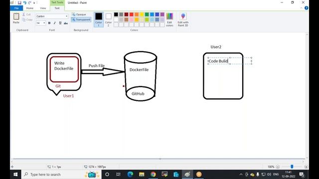Click the red Git label
This screenshot has width=319, height=179.
click(x=58, y=86)
